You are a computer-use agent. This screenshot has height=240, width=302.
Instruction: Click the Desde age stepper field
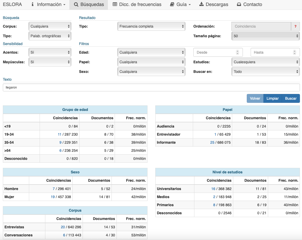coord(218,52)
